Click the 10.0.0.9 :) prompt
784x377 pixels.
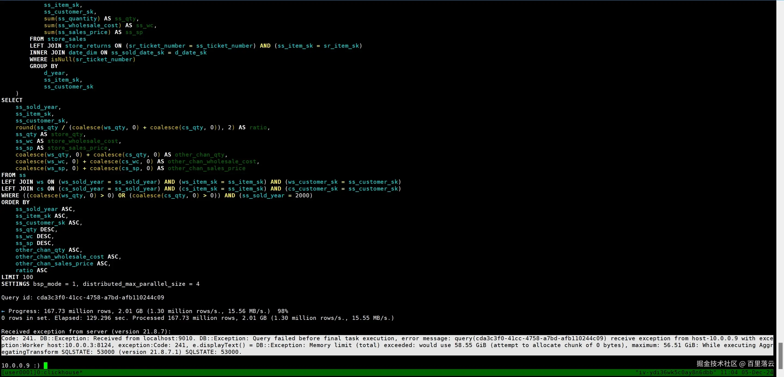[x=20, y=366]
